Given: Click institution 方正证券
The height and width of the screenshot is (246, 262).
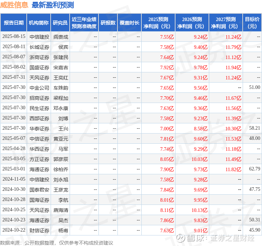Looking at the screenshot, I should pos(39,159).
